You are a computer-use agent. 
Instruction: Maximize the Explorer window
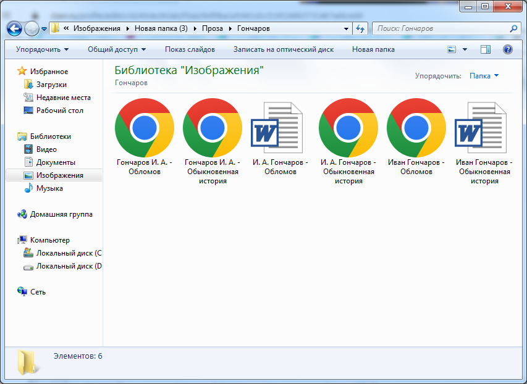(x=484, y=6)
